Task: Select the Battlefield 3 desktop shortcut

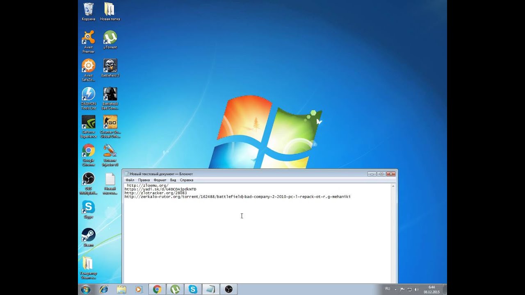Action: coord(110,68)
